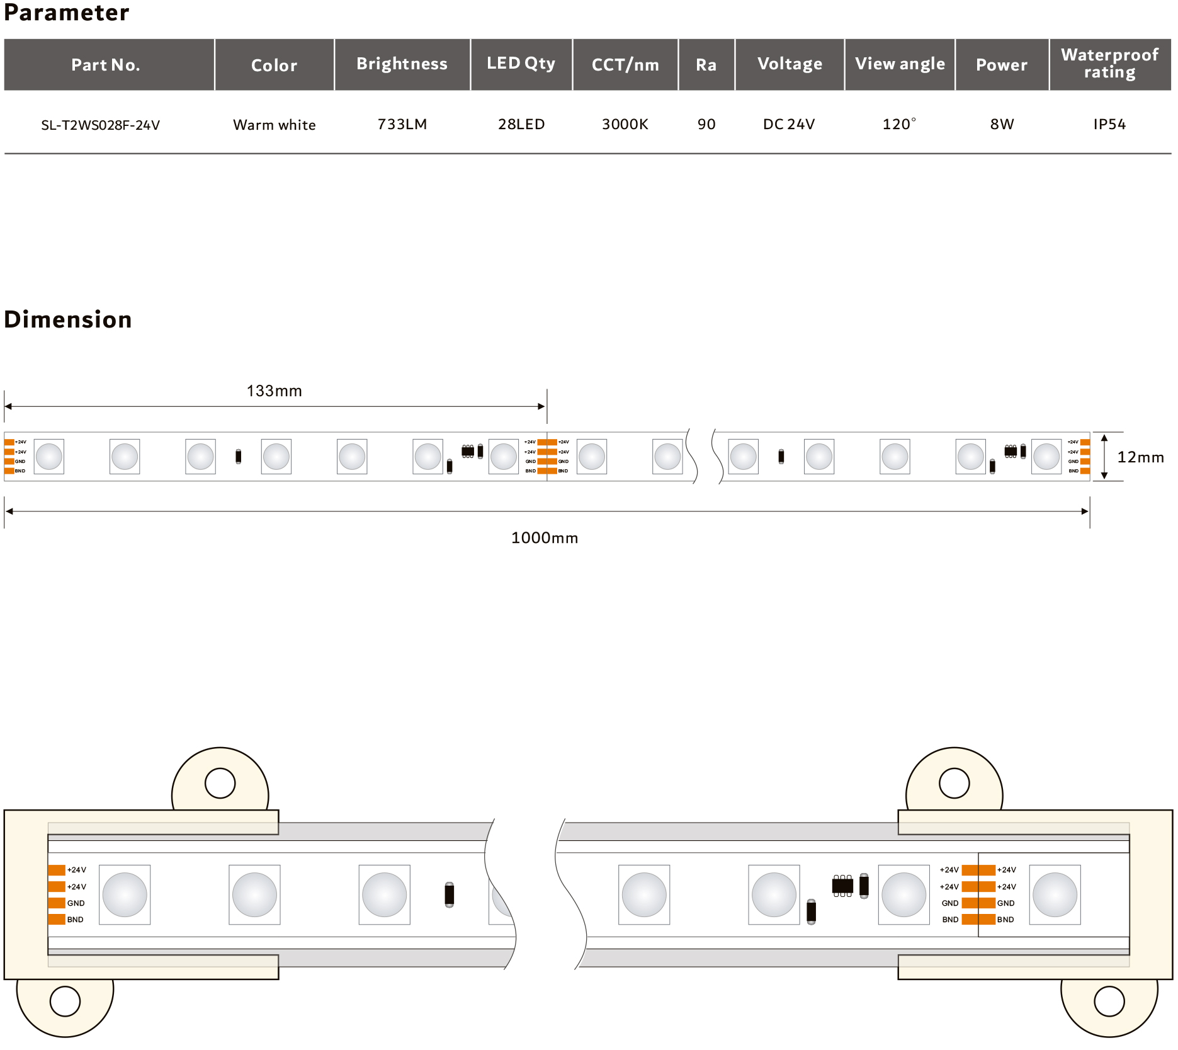Click the bottom-left mounting clip hole
The height and width of the screenshot is (1050, 1178).
(65, 1001)
